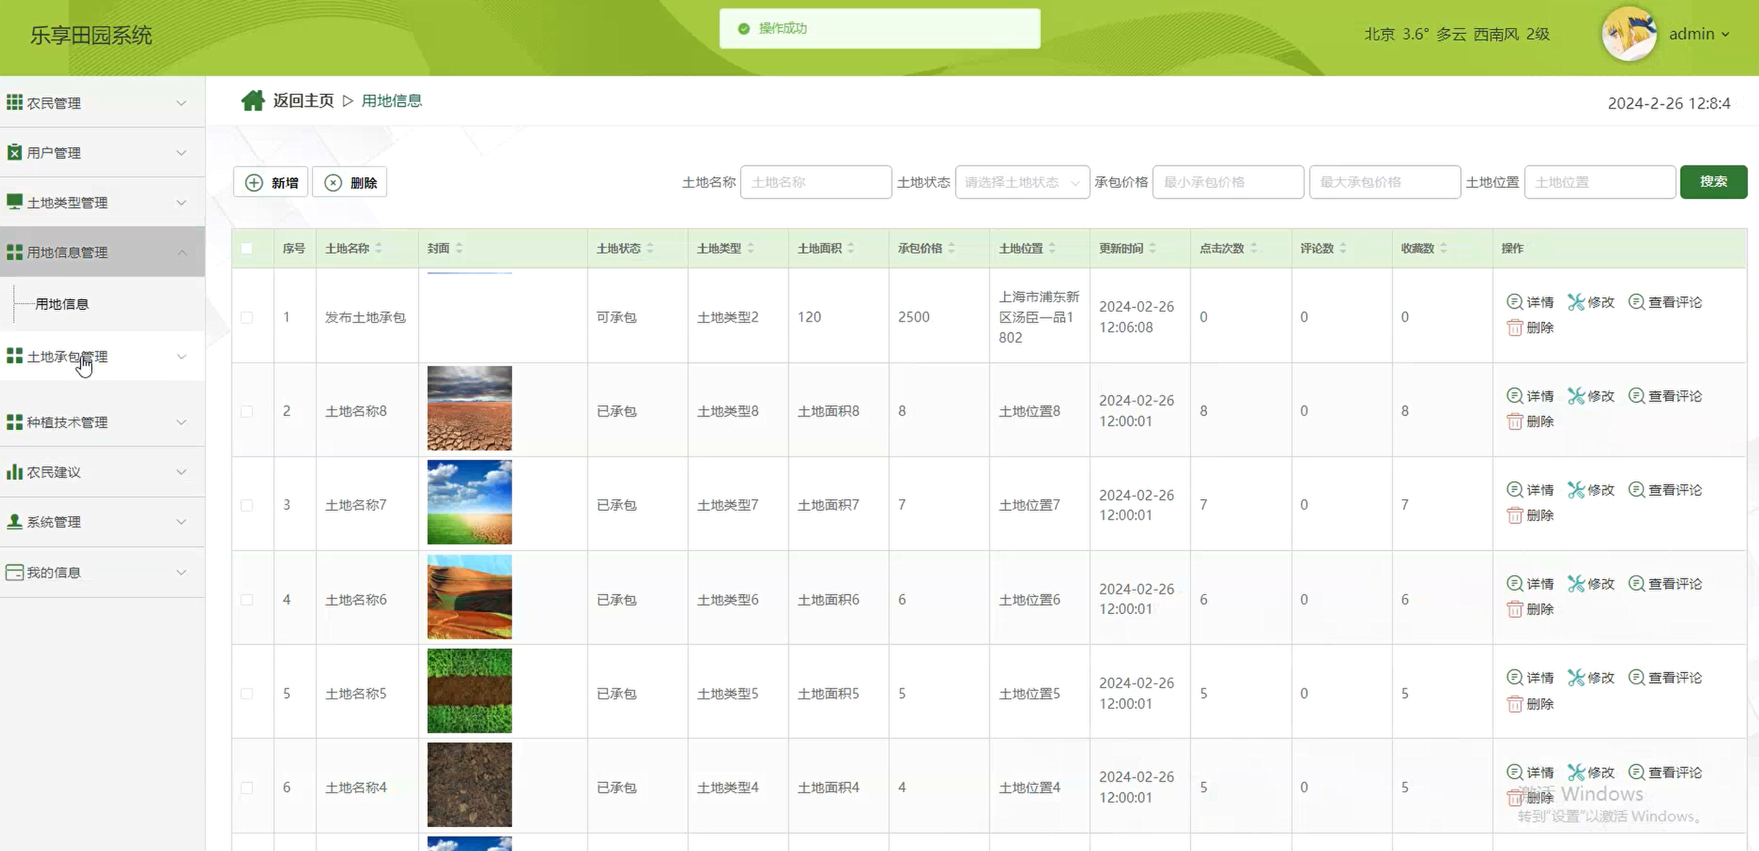
Task: Click the 土地类型管理 monitor icon
Action: (14, 202)
